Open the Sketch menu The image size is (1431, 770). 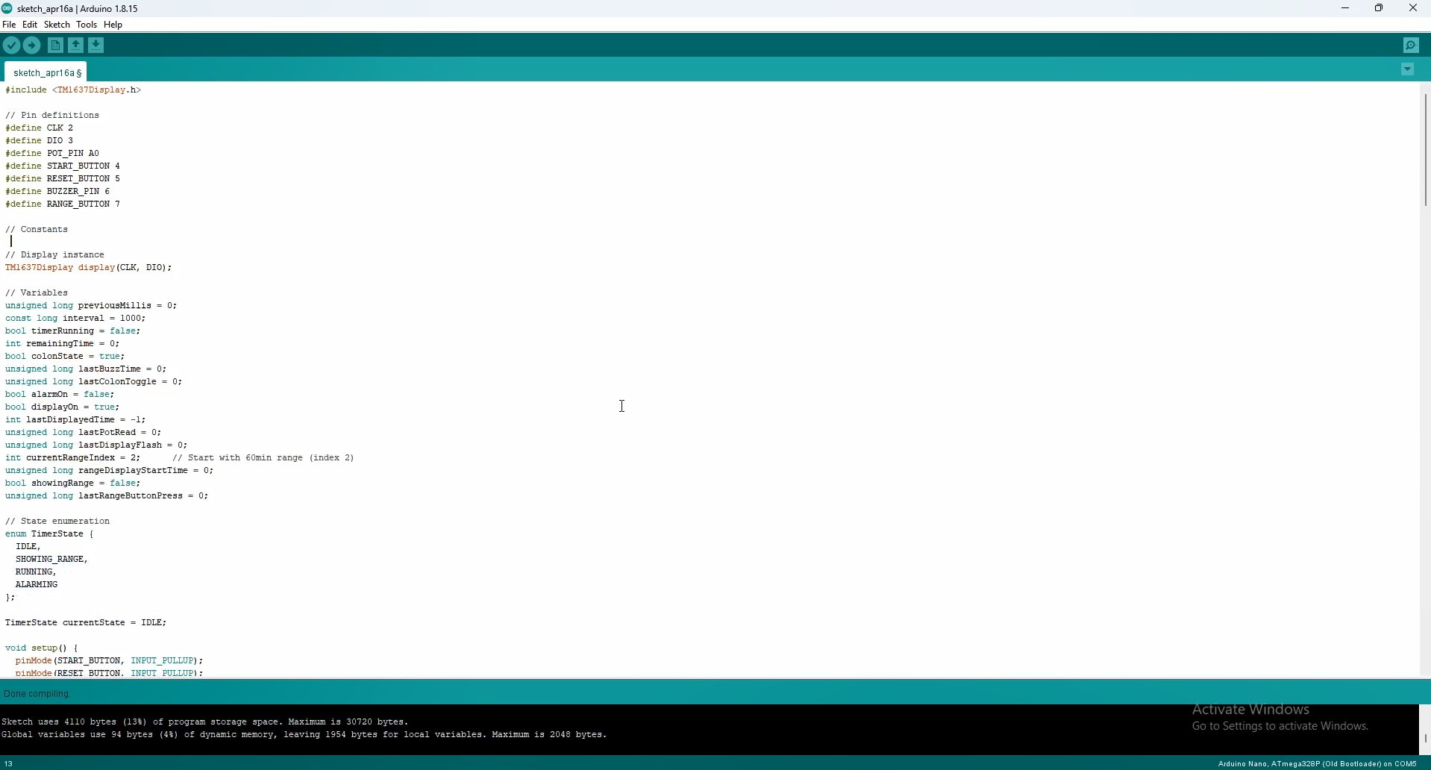click(x=57, y=25)
